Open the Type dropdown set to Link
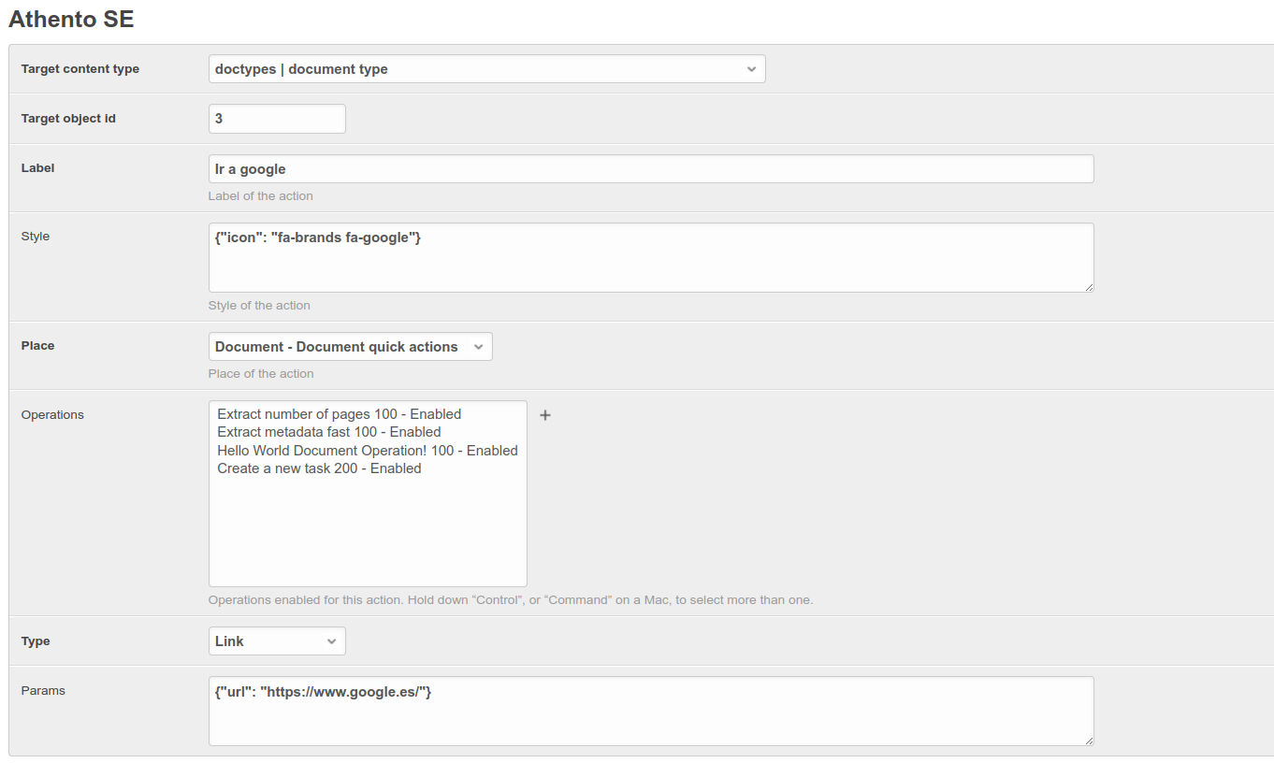 click(277, 641)
